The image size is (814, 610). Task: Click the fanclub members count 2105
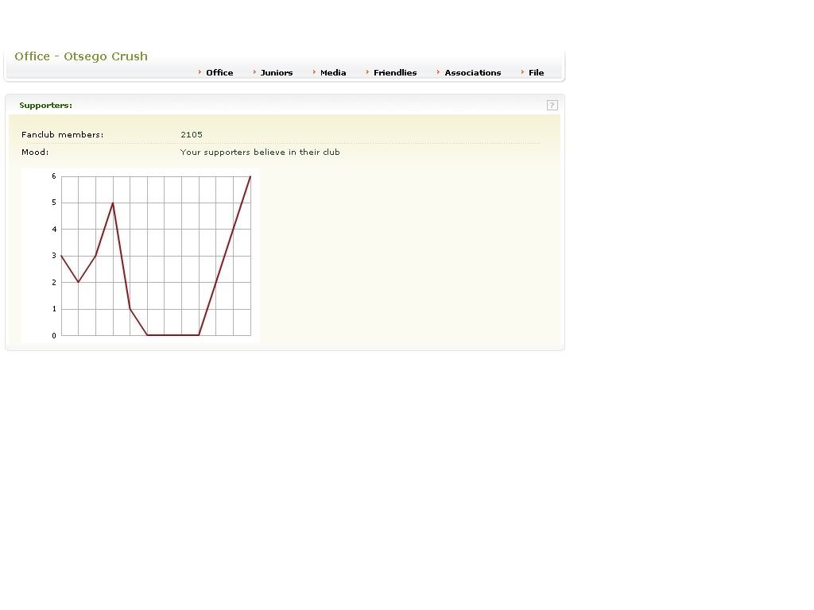192,135
